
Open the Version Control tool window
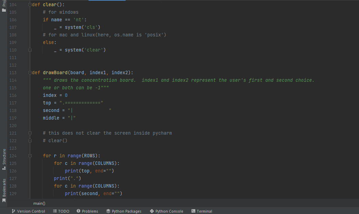pyautogui.click(x=28, y=211)
